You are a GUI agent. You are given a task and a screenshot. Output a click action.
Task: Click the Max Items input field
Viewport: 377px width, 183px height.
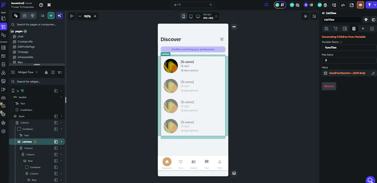tap(349, 60)
